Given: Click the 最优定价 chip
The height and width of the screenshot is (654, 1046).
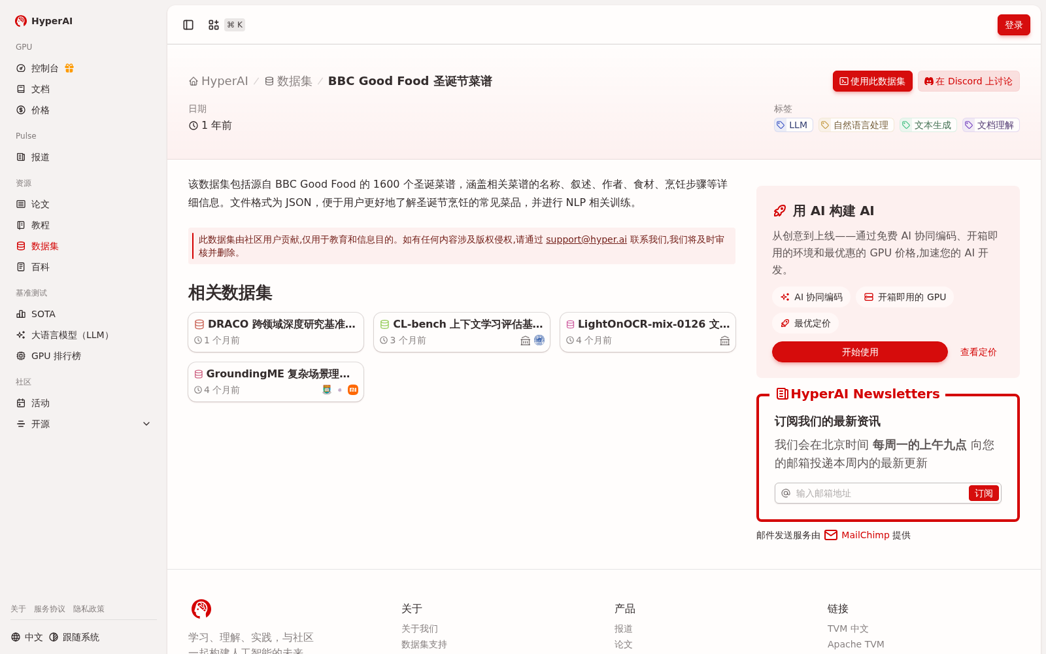Looking at the screenshot, I should pos(805,323).
